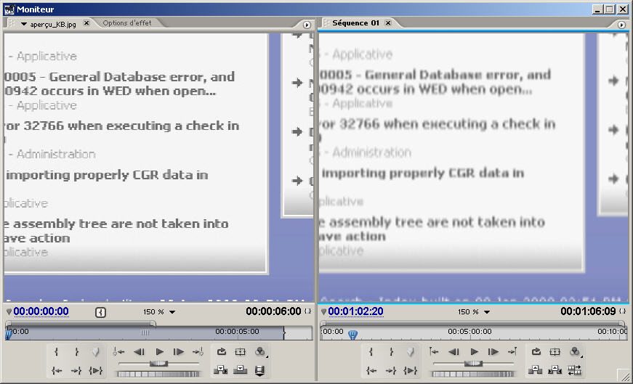The height and width of the screenshot is (384, 633).
Task: Maximize the Moniteur window
Action: [610, 9]
